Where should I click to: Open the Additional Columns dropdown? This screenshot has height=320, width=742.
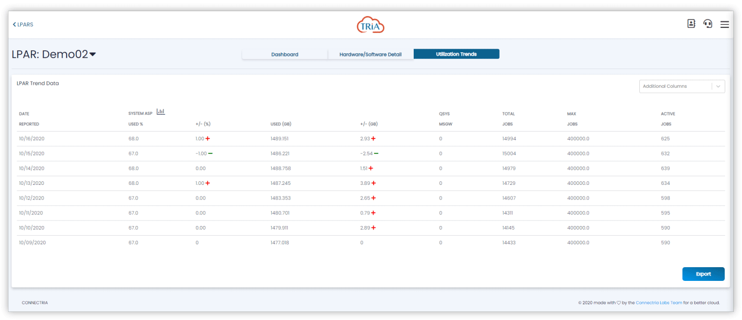(x=682, y=86)
